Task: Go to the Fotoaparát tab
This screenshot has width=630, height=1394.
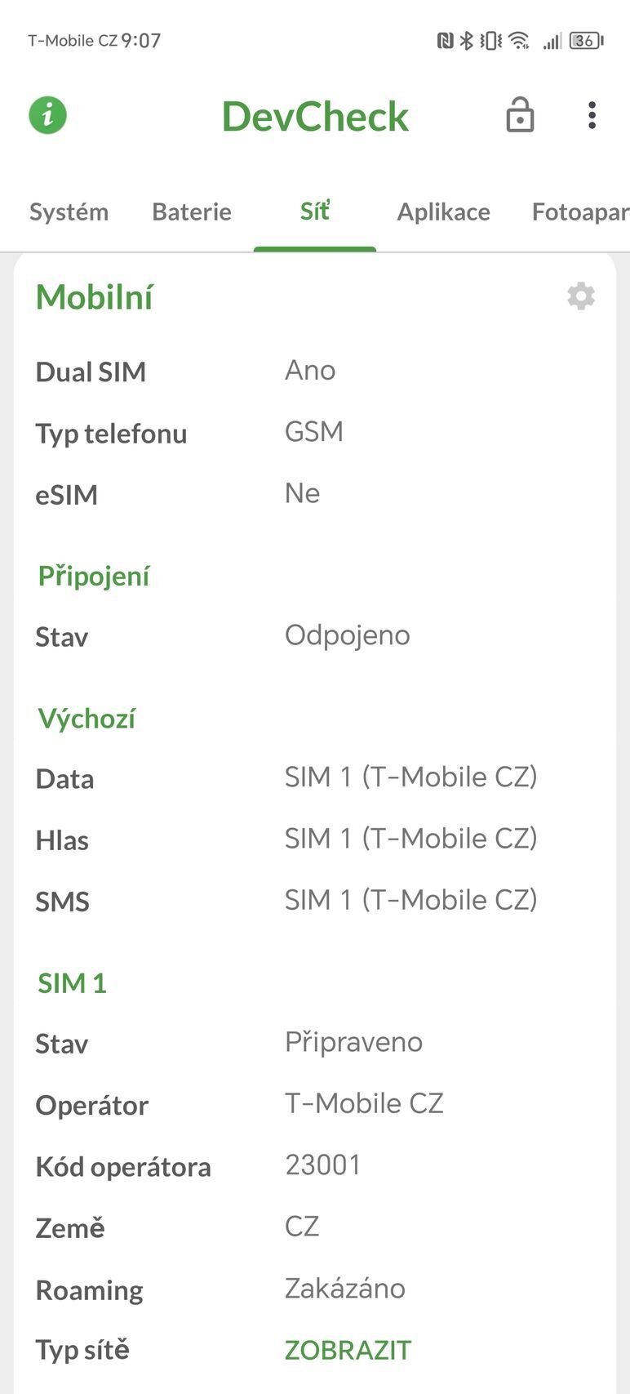Action: point(579,212)
